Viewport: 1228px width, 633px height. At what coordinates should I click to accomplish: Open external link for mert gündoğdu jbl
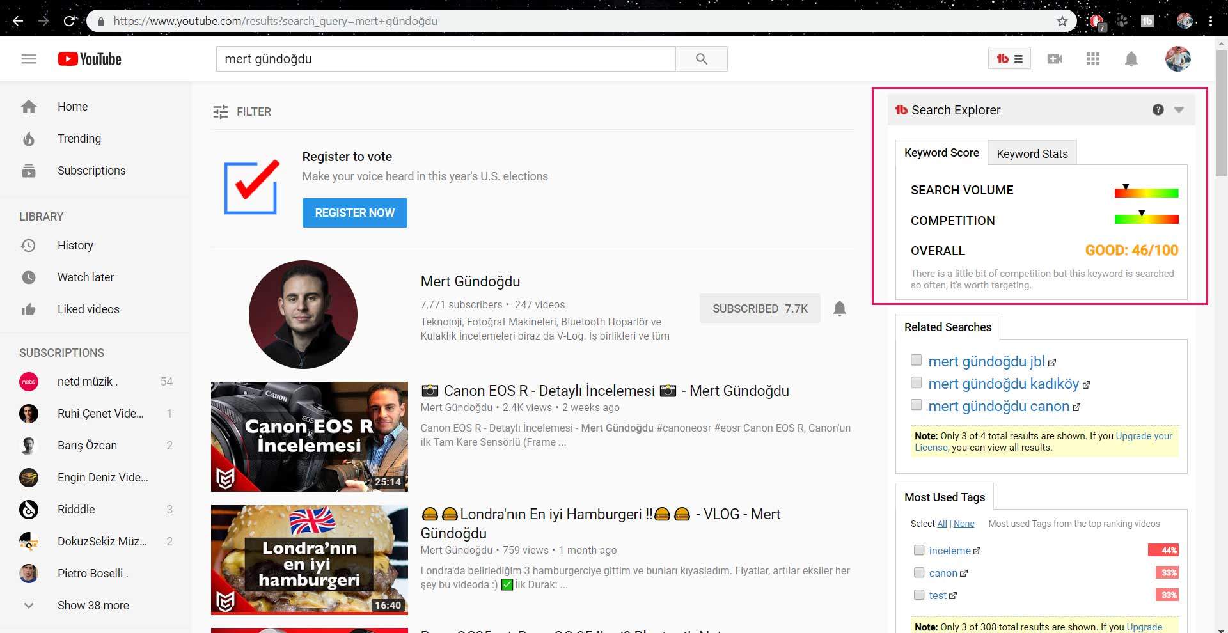point(1052,363)
